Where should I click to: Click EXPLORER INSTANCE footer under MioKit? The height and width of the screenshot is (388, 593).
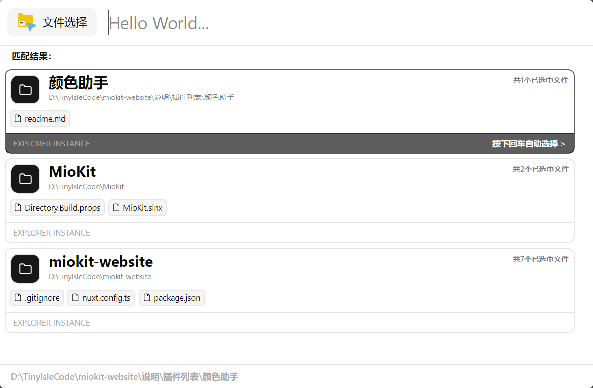point(52,233)
